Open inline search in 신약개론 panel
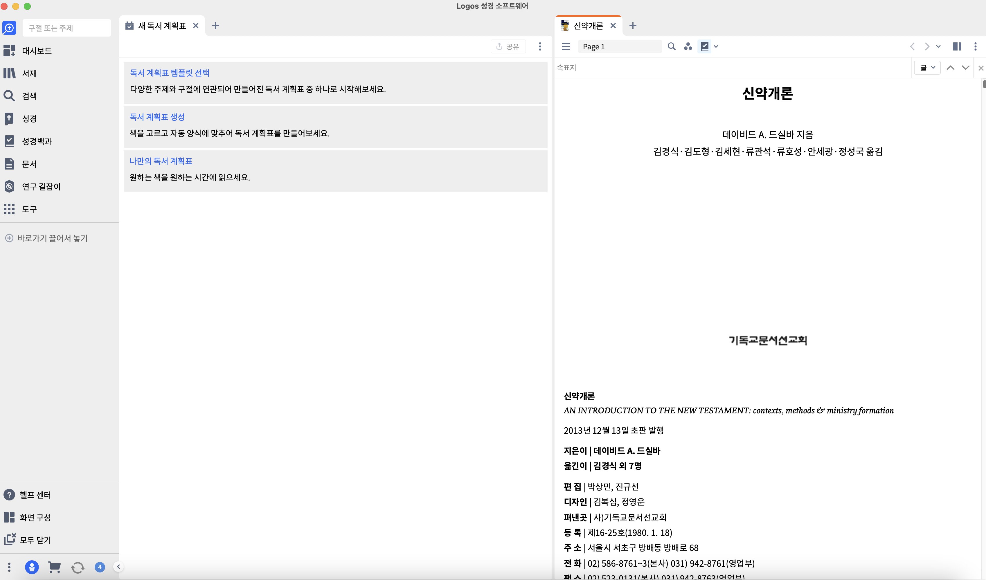This screenshot has height=580, width=986. (x=672, y=46)
